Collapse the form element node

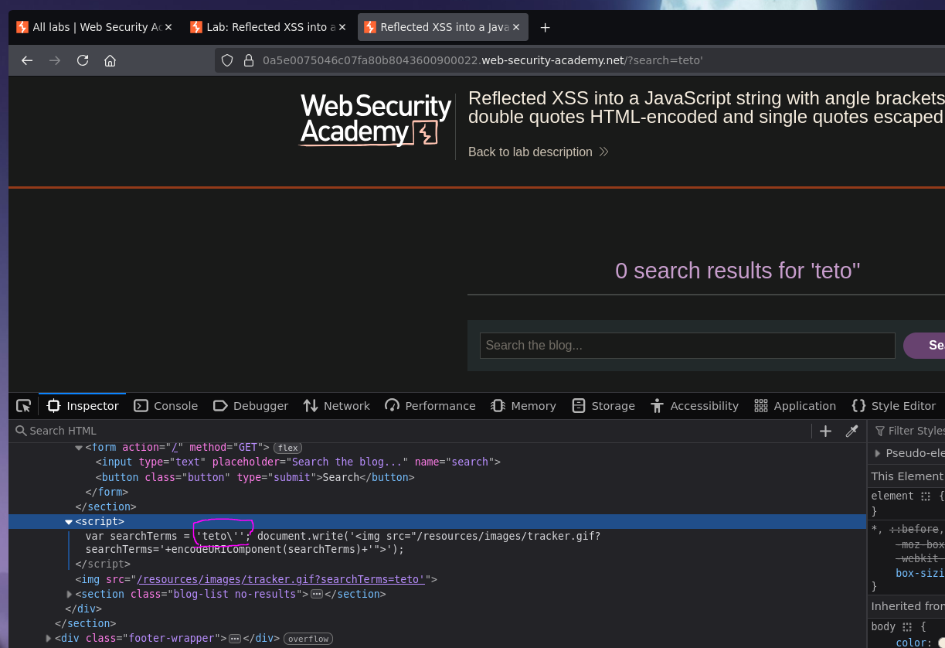[79, 448]
